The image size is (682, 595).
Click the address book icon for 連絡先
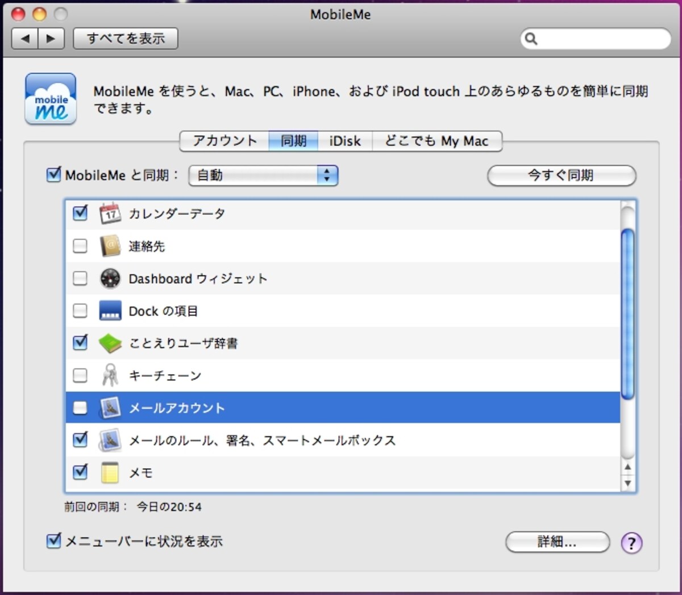click(110, 246)
